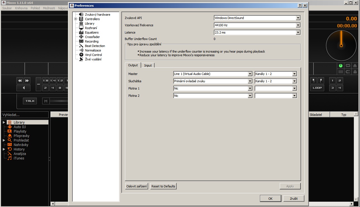Image resolution: width=360 pixels, height=207 pixels.
Task: Confirm preferences with OK
Action: click(x=270, y=198)
